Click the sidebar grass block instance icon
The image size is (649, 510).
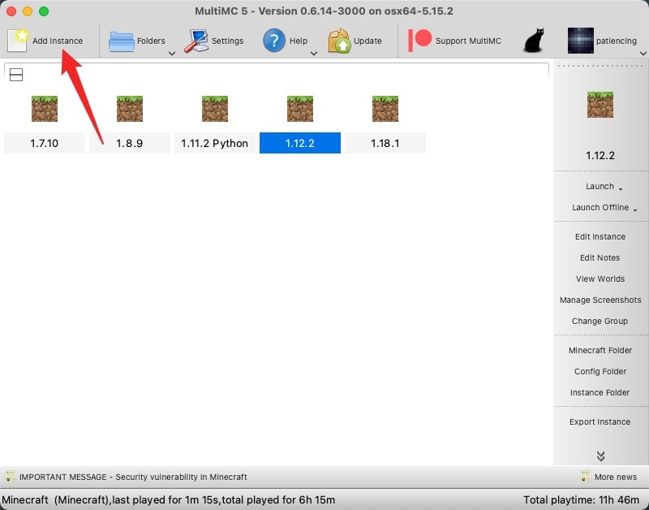pyautogui.click(x=600, y=105)
